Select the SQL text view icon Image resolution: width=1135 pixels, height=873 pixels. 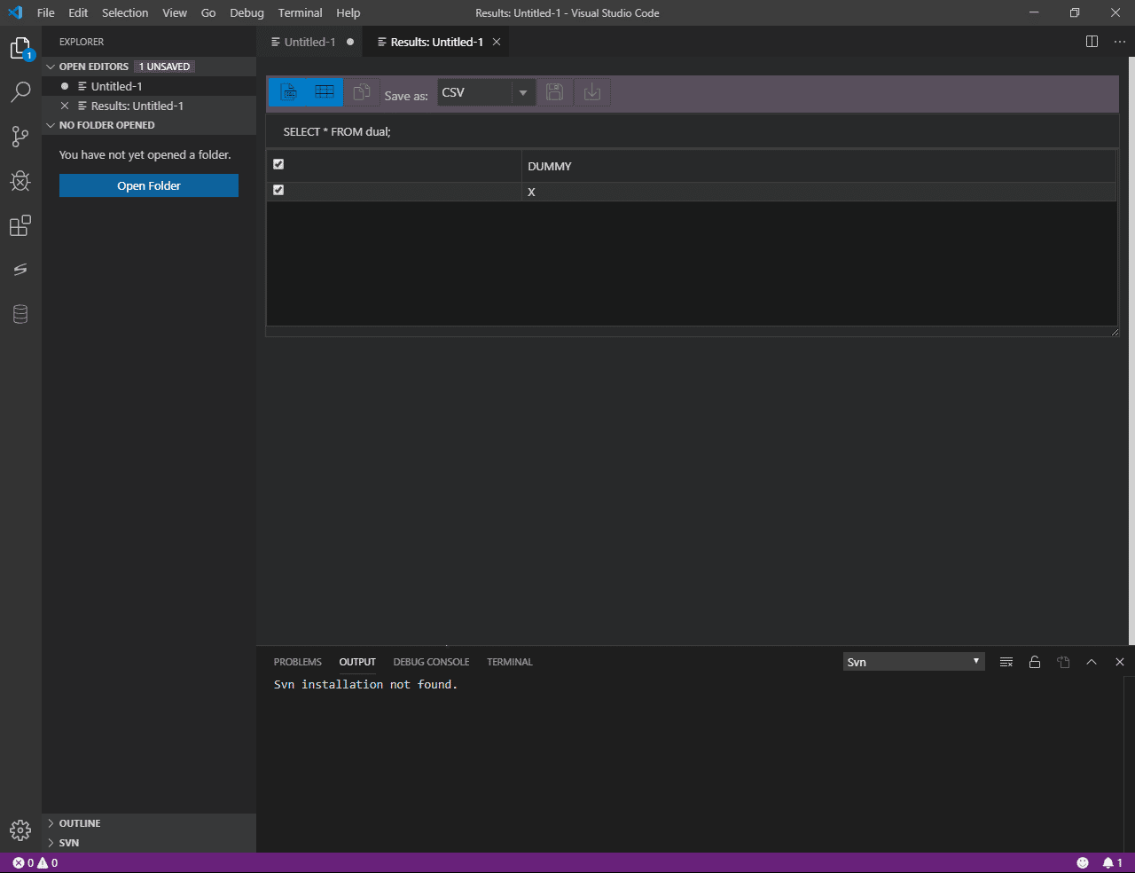[287, 91]
